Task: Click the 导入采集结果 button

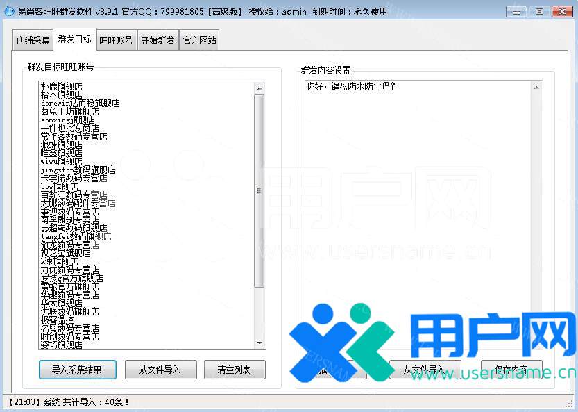Action: [78, 370]
